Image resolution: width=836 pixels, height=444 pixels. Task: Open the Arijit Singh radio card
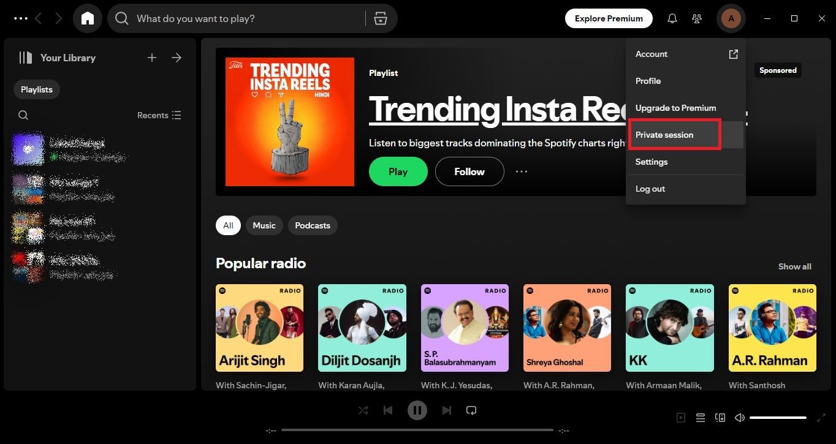[x=259, y=328]
